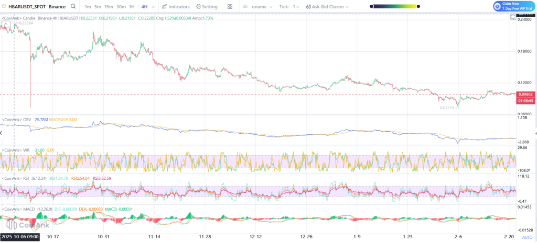Screen dimensions: 537x243
Task: Click the favorite star next to HBARUSDT_SPOT
Action: (x=4, y=6)
